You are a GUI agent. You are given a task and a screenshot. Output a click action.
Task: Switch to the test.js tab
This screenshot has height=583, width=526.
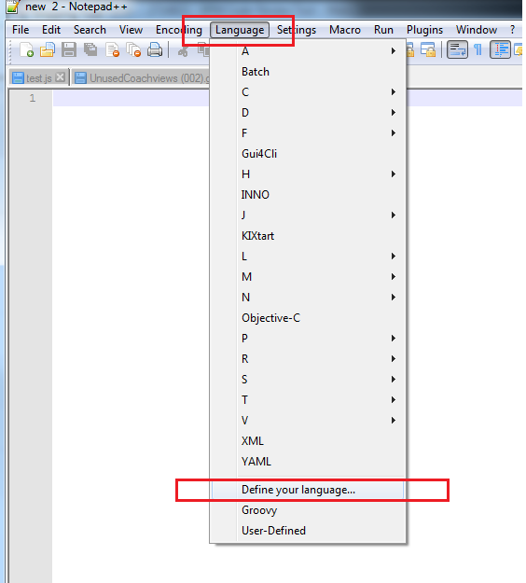(37, 78)
